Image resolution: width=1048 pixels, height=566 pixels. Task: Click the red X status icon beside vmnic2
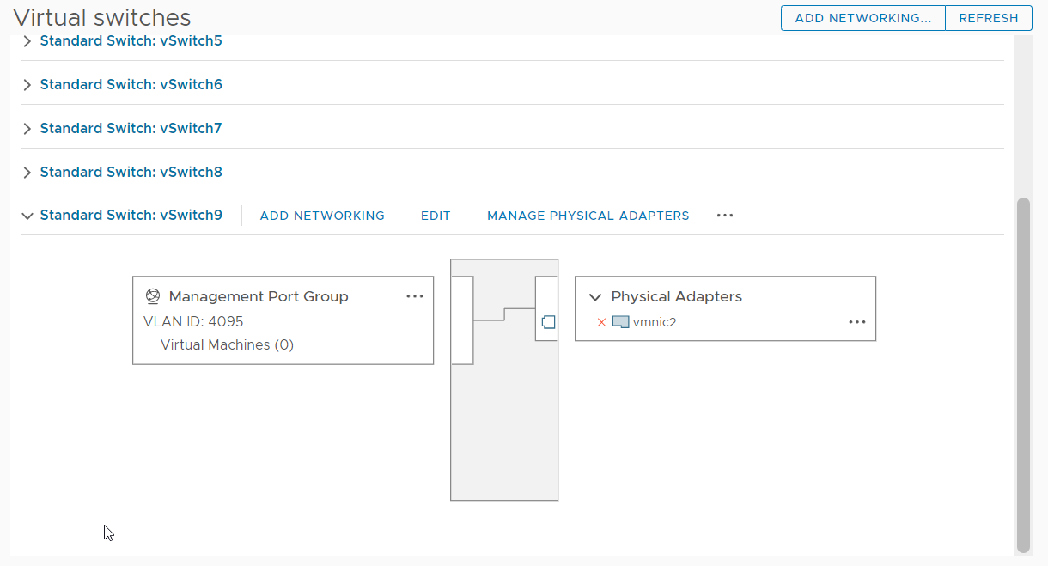pos(601,322)
